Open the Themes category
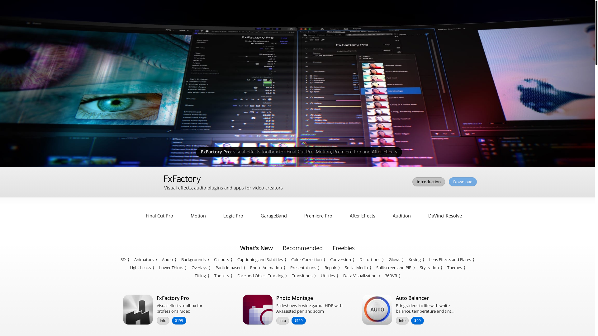The width and height of the screenshot is (598, 336). (x=456, y=268)
